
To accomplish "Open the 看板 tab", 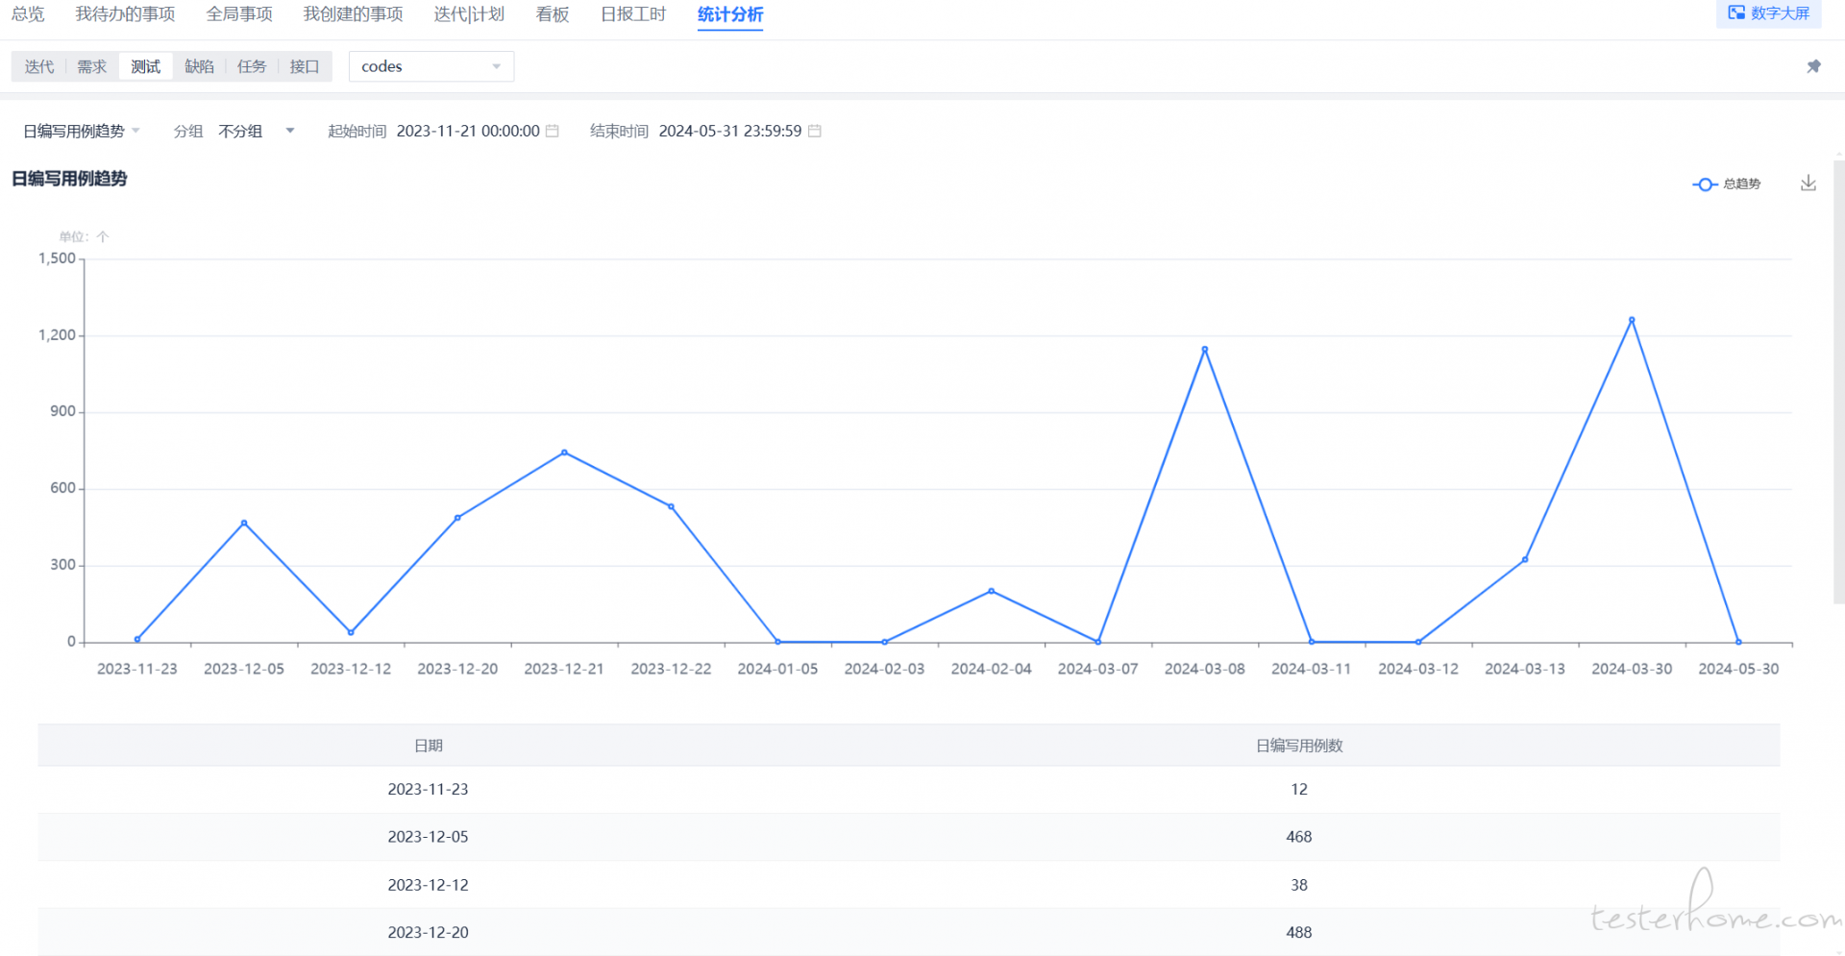I will pos(553,14).
